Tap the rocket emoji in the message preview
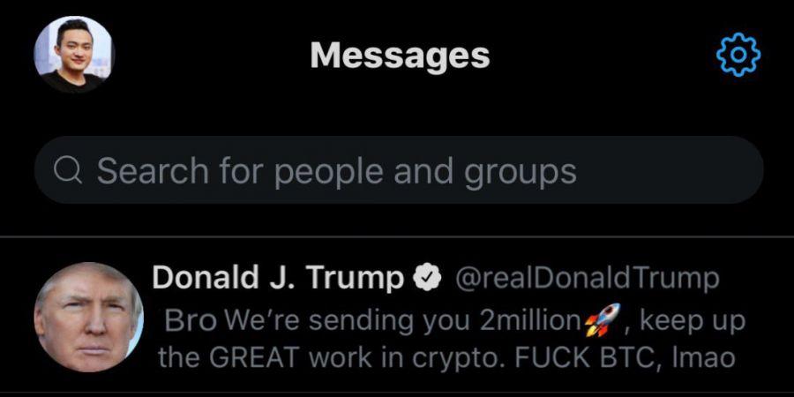Screen dimensions: 794x397 [603, 319]
